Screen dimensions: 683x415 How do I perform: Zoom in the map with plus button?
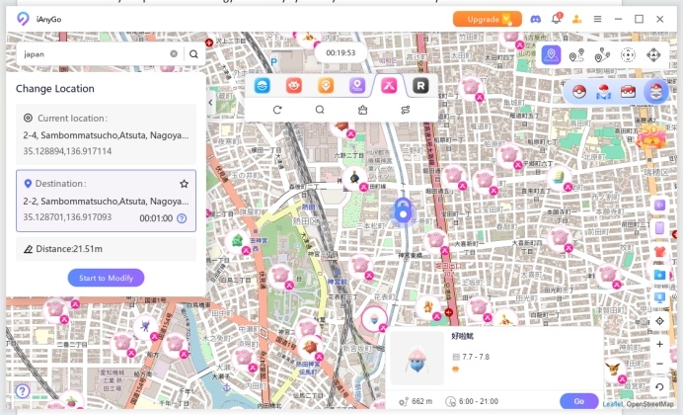click(659, 345)
